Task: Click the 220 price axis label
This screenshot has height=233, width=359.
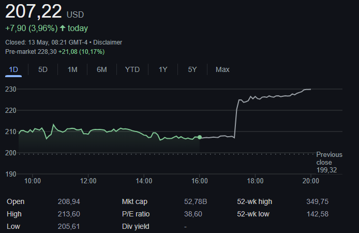Action: click(11, 111)
